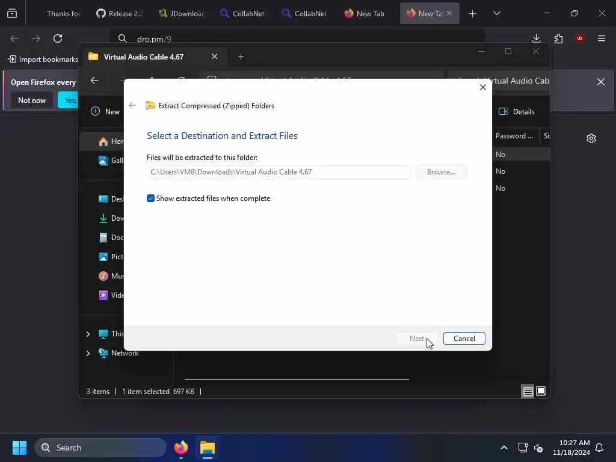This screenshot has width=616, height=462.
Task: Click Not now on Firefox prompt
Action: click(32, 100)
